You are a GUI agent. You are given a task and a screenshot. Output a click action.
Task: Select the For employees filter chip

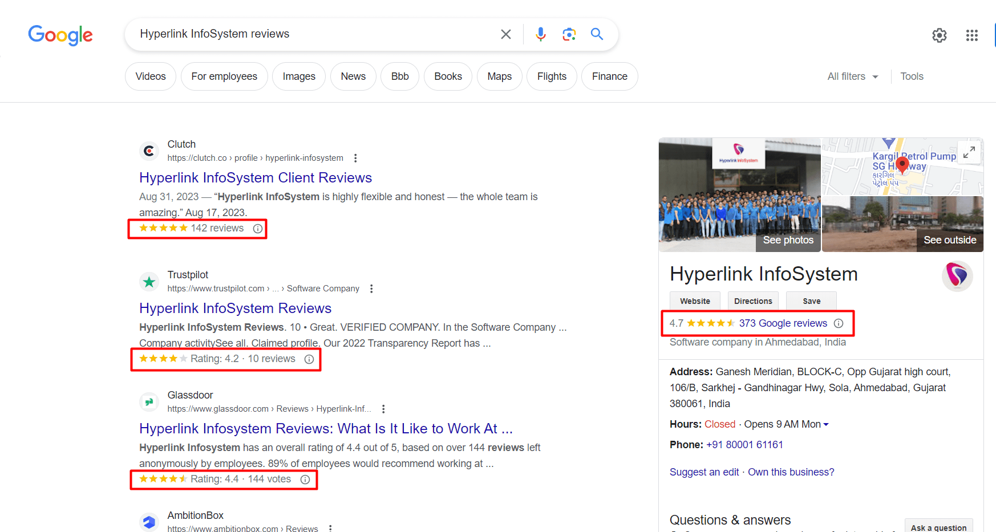(x=224, y=76)
